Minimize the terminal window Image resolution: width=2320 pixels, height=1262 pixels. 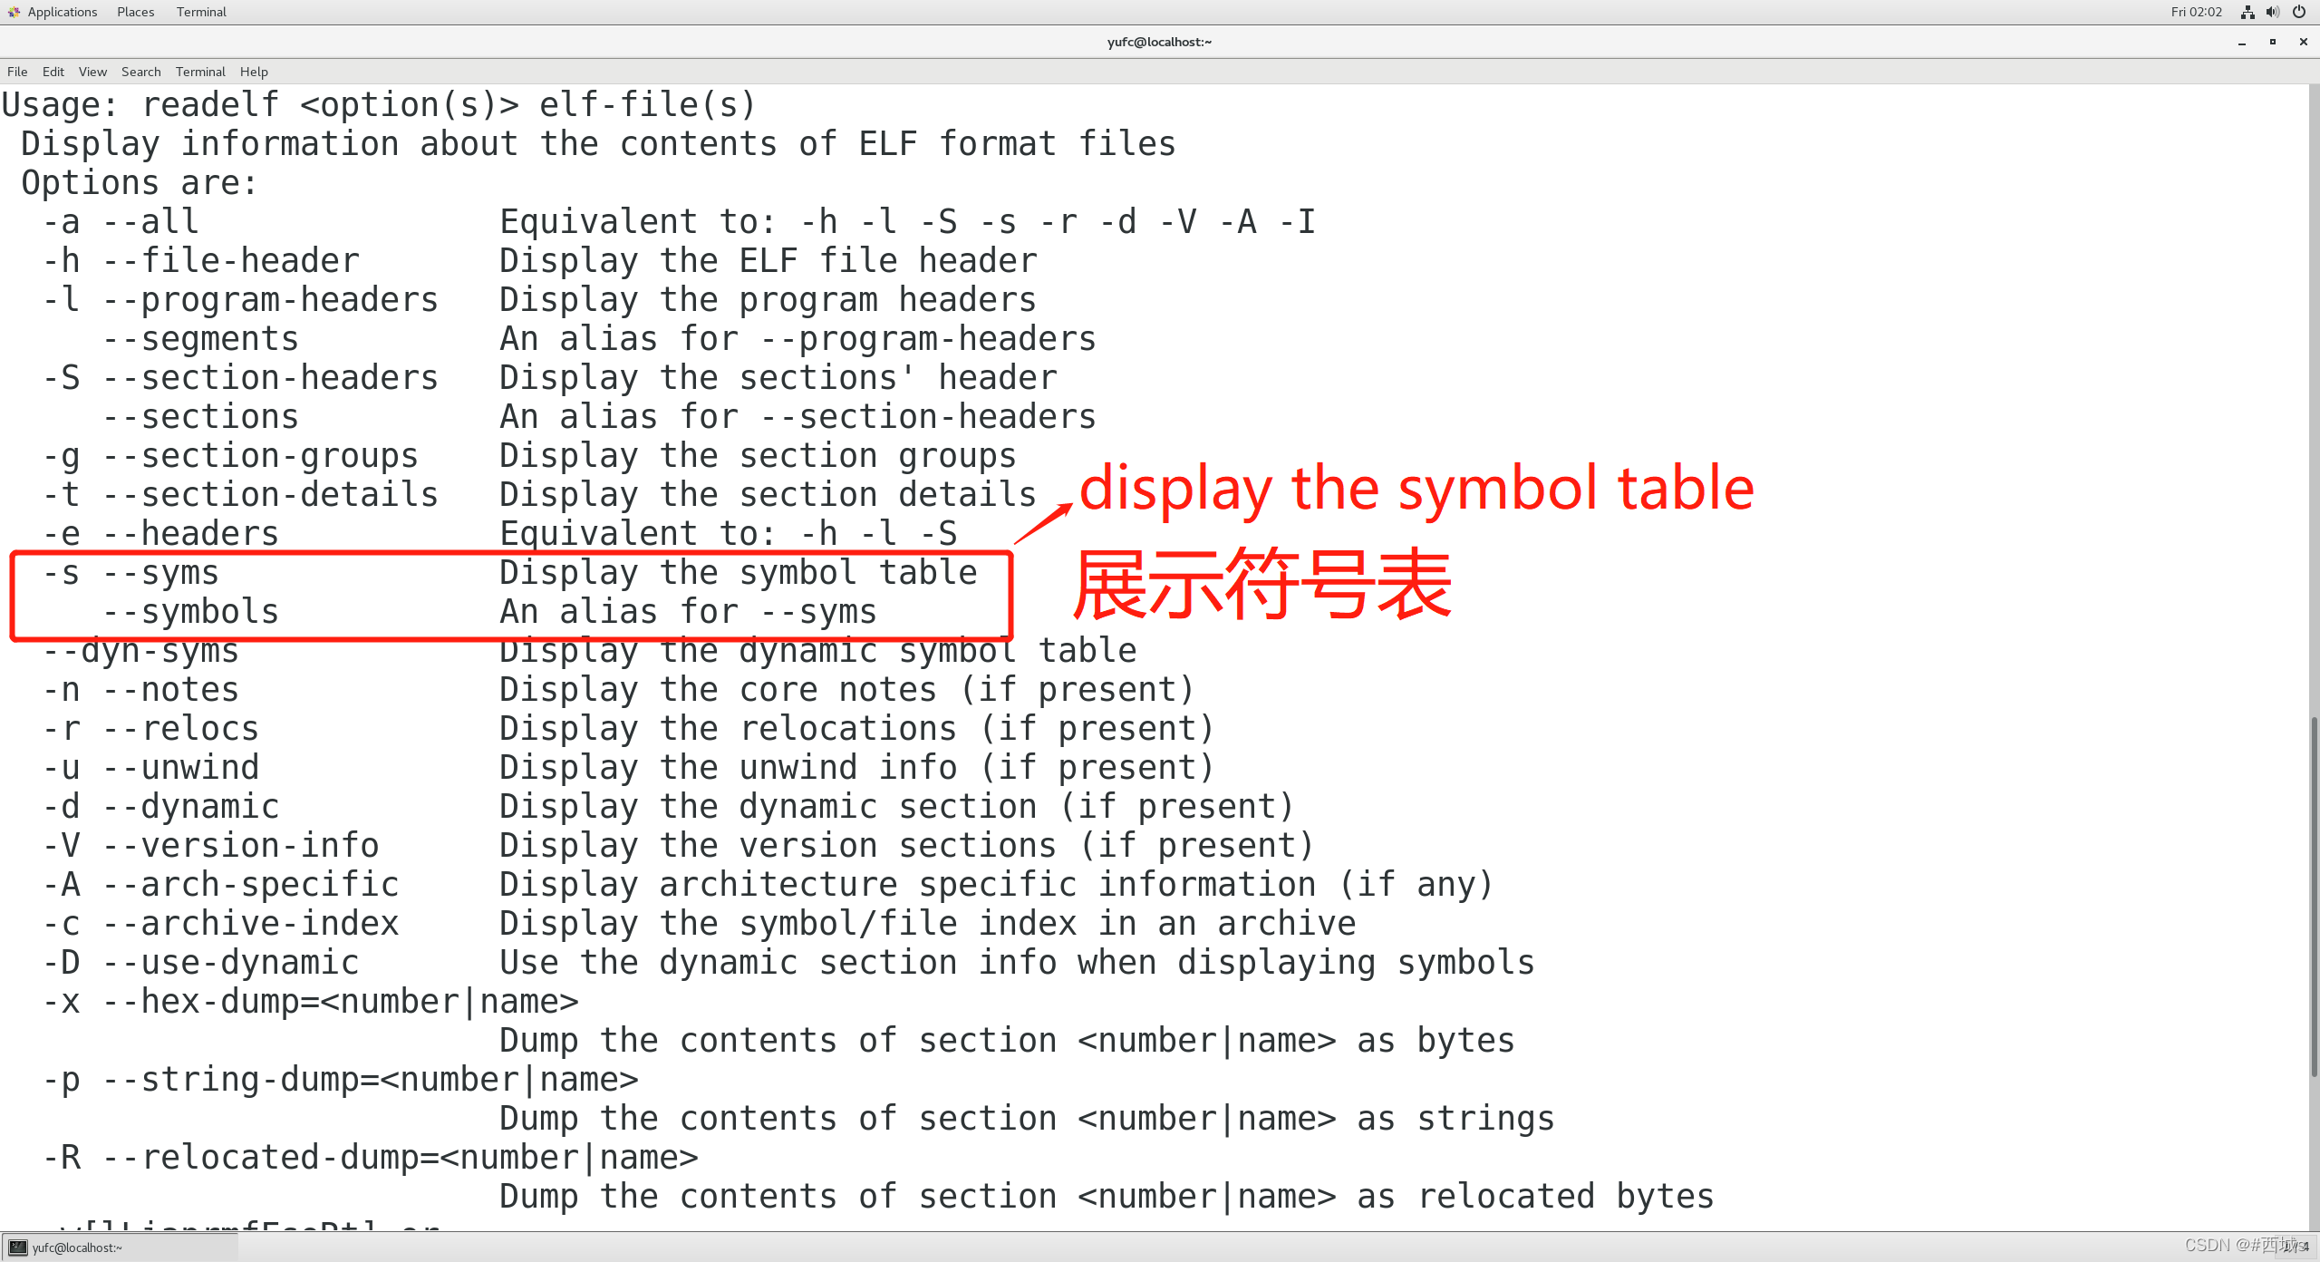coord(2242,42)
